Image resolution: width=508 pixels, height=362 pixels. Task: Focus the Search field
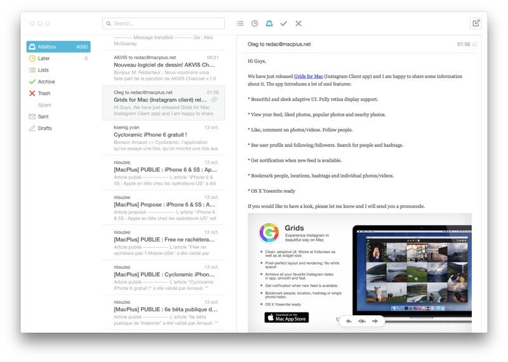point(163,23)
